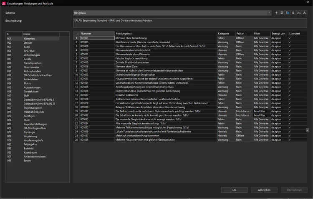
Task: Open Kategorie cell dropdown for message 001005
Action: (x=225, y=42)
